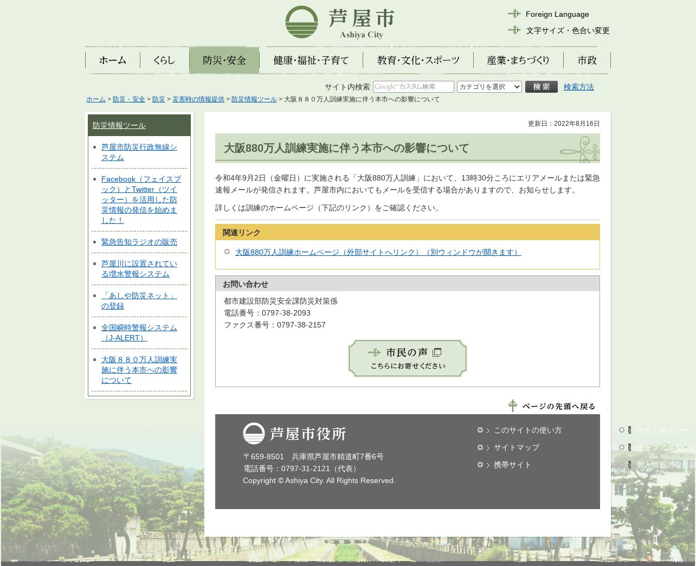Open the サイトマップ footer link
This screenshot has height=566, width=696.
tap(517, 447)
